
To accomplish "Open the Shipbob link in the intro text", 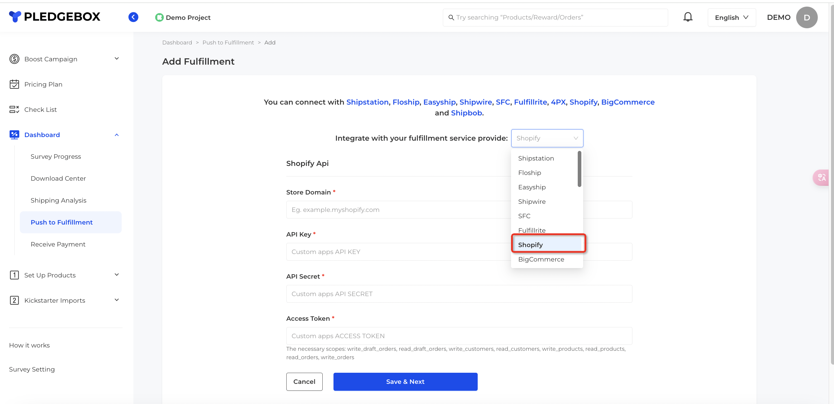I will [466, 113].
